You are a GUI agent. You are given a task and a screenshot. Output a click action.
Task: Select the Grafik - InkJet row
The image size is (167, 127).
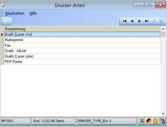pyautogui.click(x=82, y=51)
